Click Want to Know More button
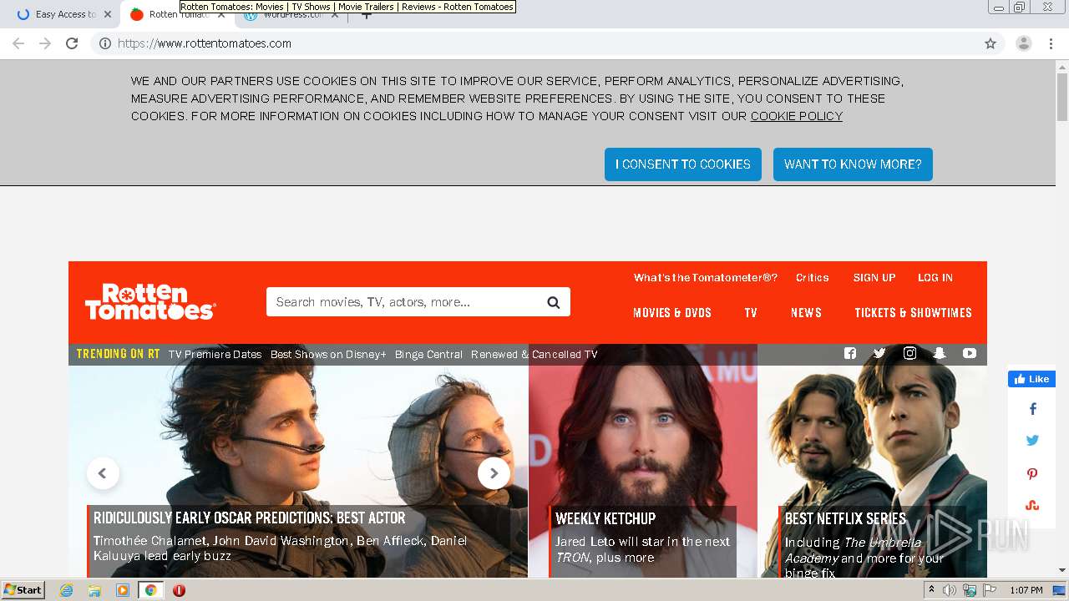The width and height of the screenshot is (1069, 601). coord(853,164)
